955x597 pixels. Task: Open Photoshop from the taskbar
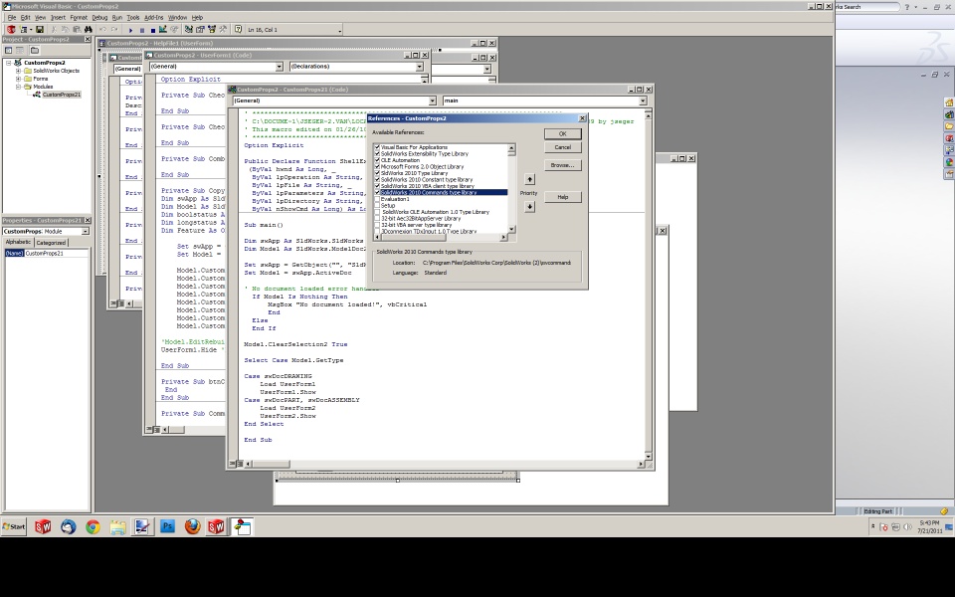(167, 526)
